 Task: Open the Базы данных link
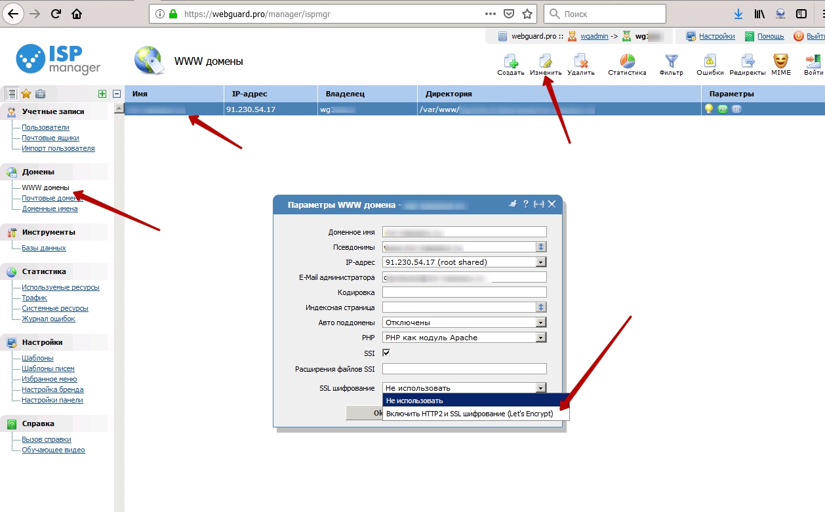point(44,248)
